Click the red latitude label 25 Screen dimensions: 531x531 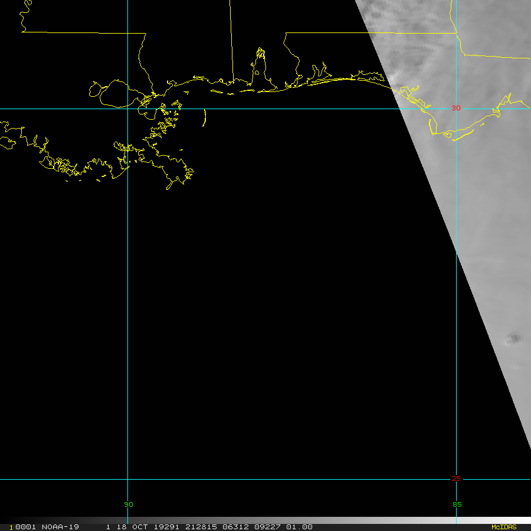pos(456,478)
